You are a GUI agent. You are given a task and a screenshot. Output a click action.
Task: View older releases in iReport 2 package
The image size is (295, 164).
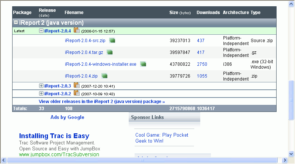(x=102, y=102)
